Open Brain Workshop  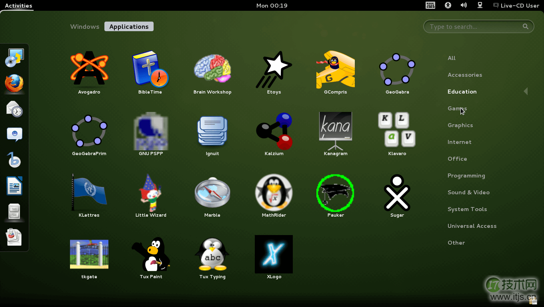tap(212, 72)
